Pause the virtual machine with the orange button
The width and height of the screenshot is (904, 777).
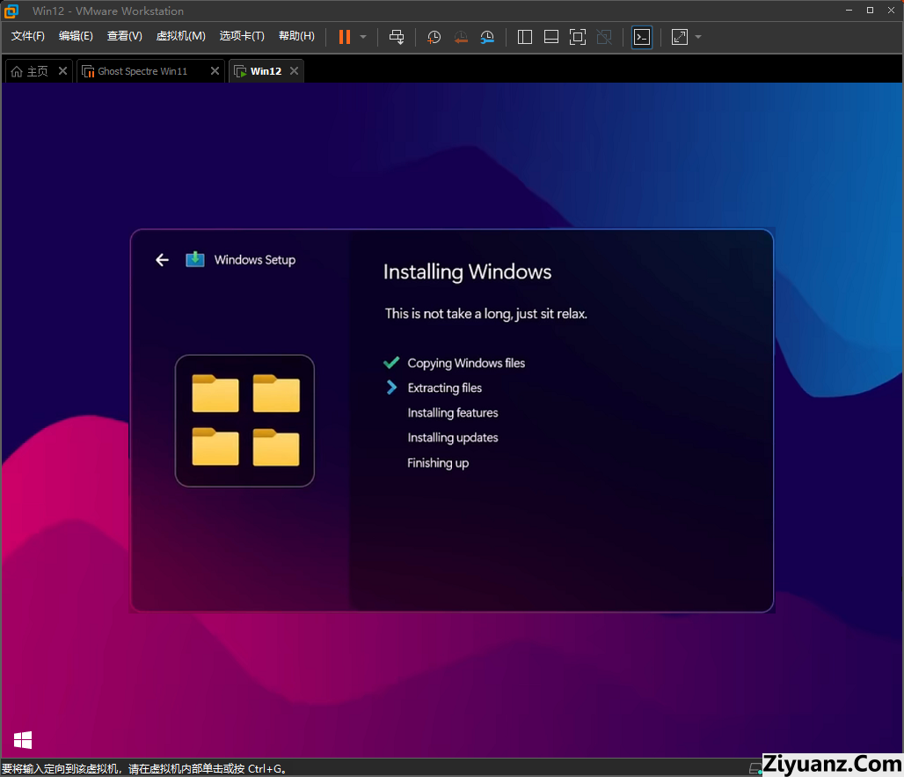click(x=345, y=37)
